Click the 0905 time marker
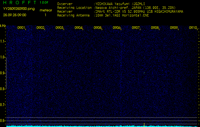Viewport: 200px width, 127px height. point(97,28)
